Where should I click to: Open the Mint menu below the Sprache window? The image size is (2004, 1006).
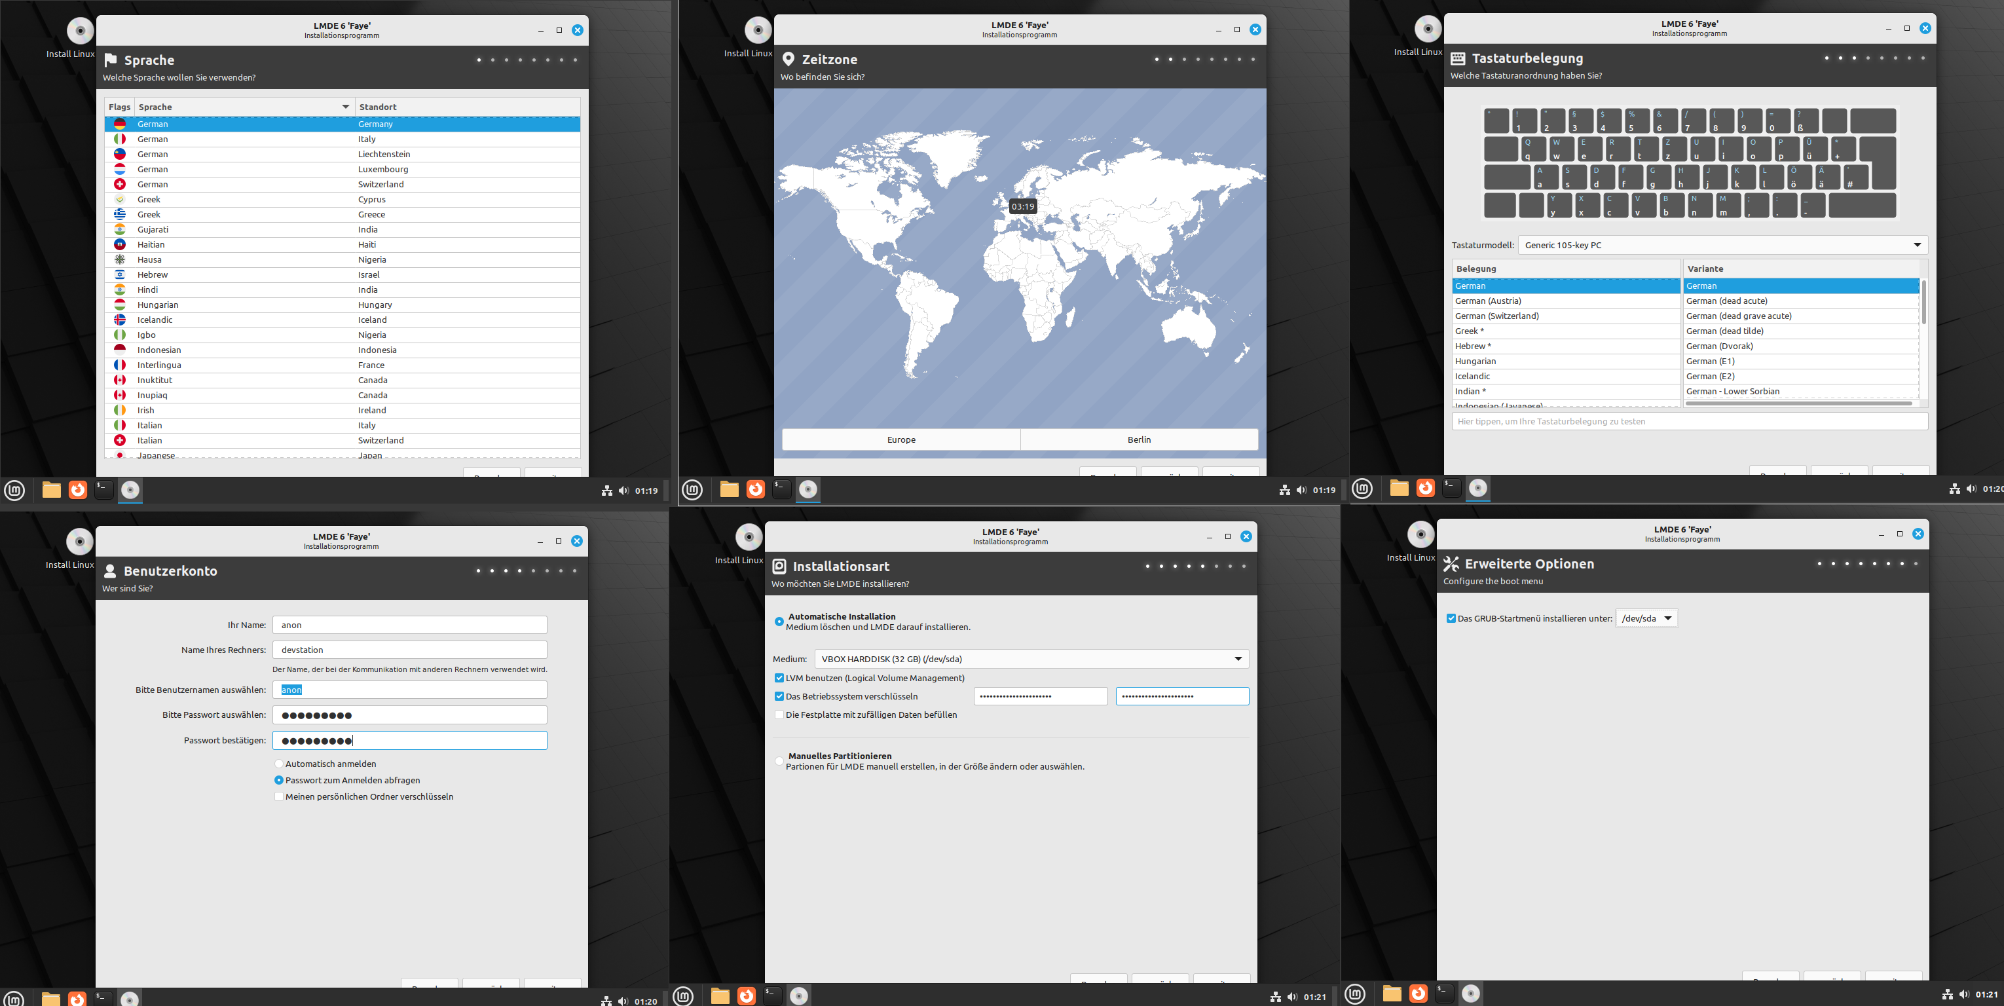[15, 490]
